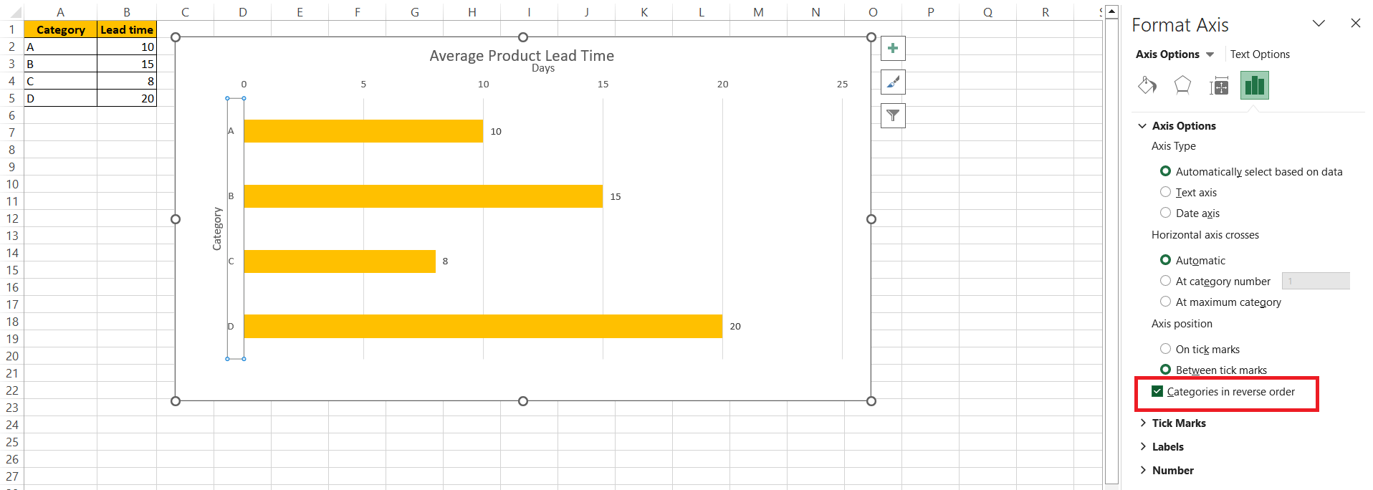Select cell B3 with value 15

pyautogui.click(x=127, y=64)
